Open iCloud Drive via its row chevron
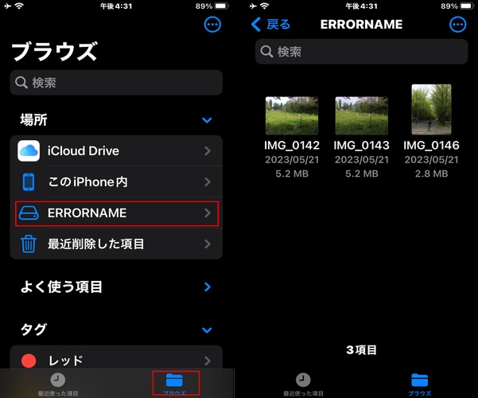The width and height of the screenshot is (478, 398). point(208,150)
